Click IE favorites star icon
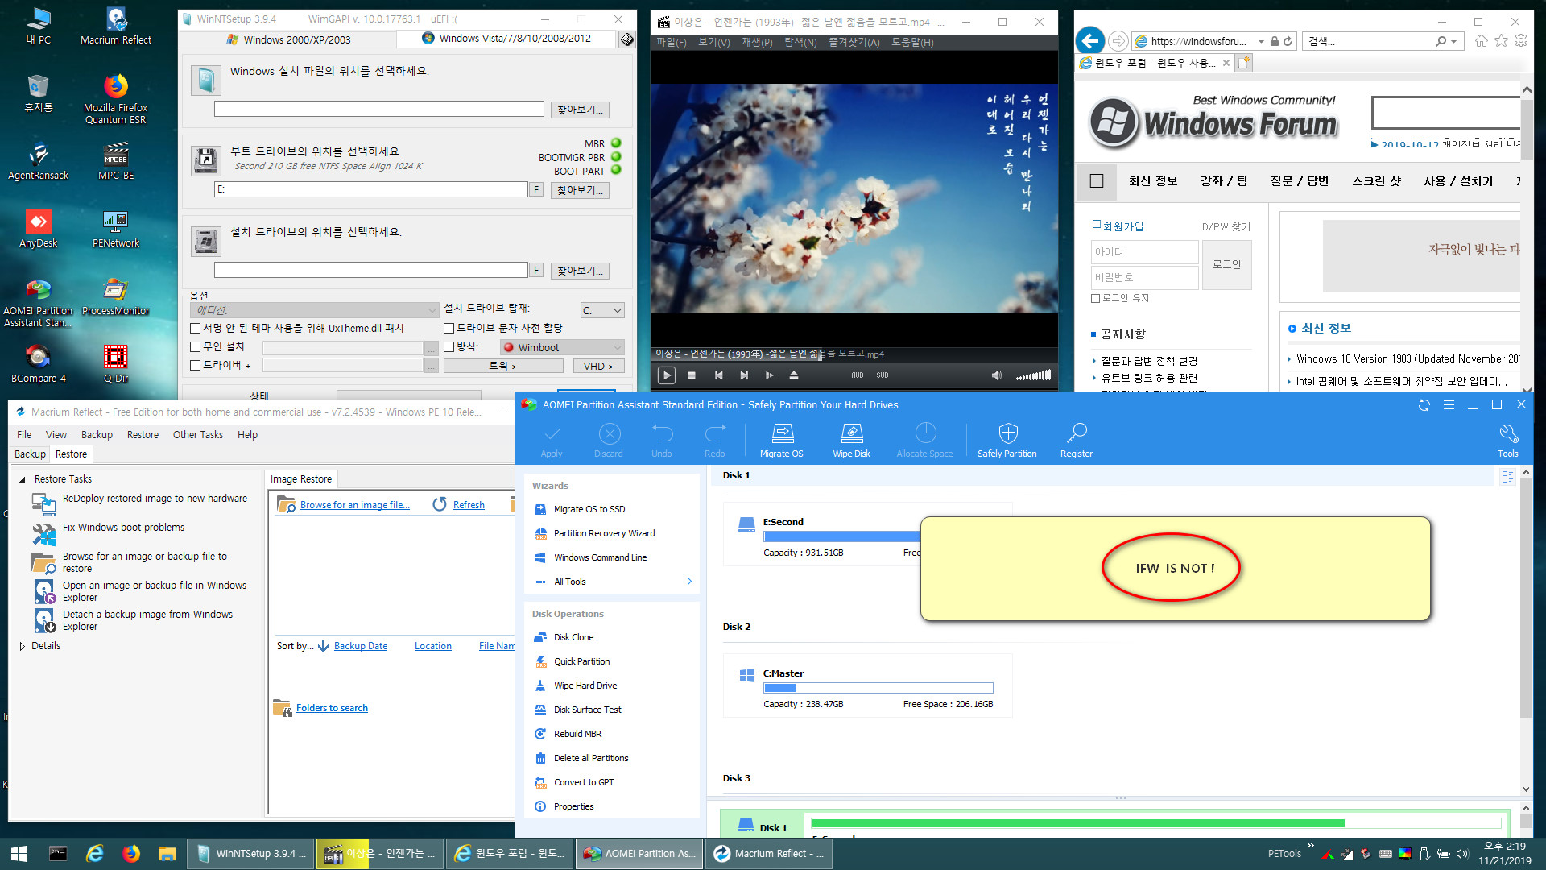Viewport: 1546px width, 870px height. (x=1501, y=41)
